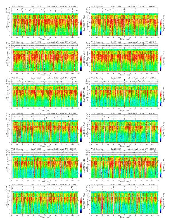Select the PSD color bar of the 1950:0 plot
171x222 pixels.
161,63
